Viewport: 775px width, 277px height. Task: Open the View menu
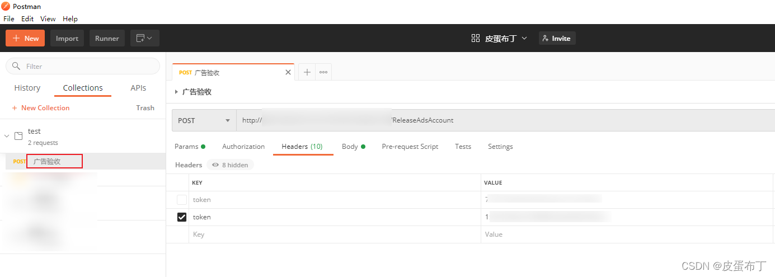tap(48, 18)
